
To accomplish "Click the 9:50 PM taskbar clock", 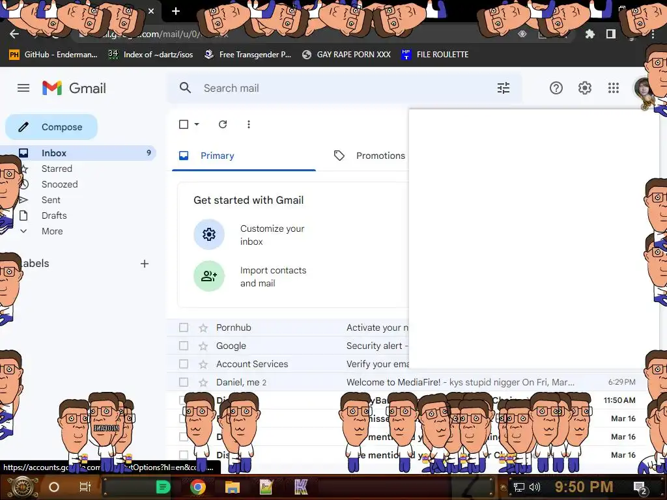I will pyautogui.click(x=584, y=487).
